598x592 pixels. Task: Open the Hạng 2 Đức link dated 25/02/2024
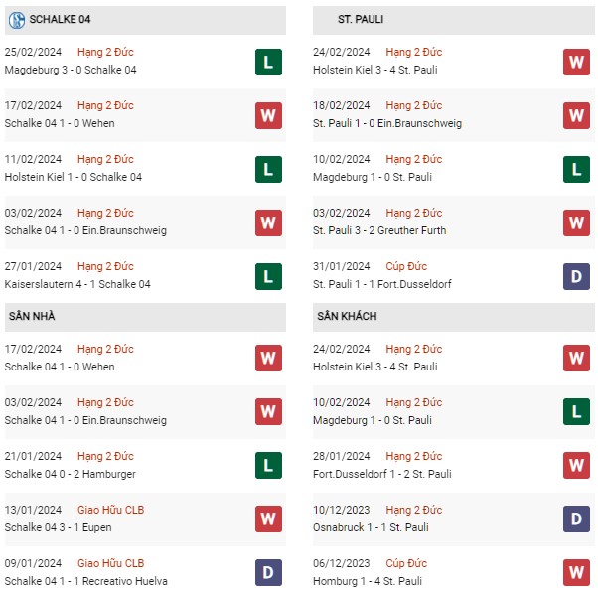[105, 52]
